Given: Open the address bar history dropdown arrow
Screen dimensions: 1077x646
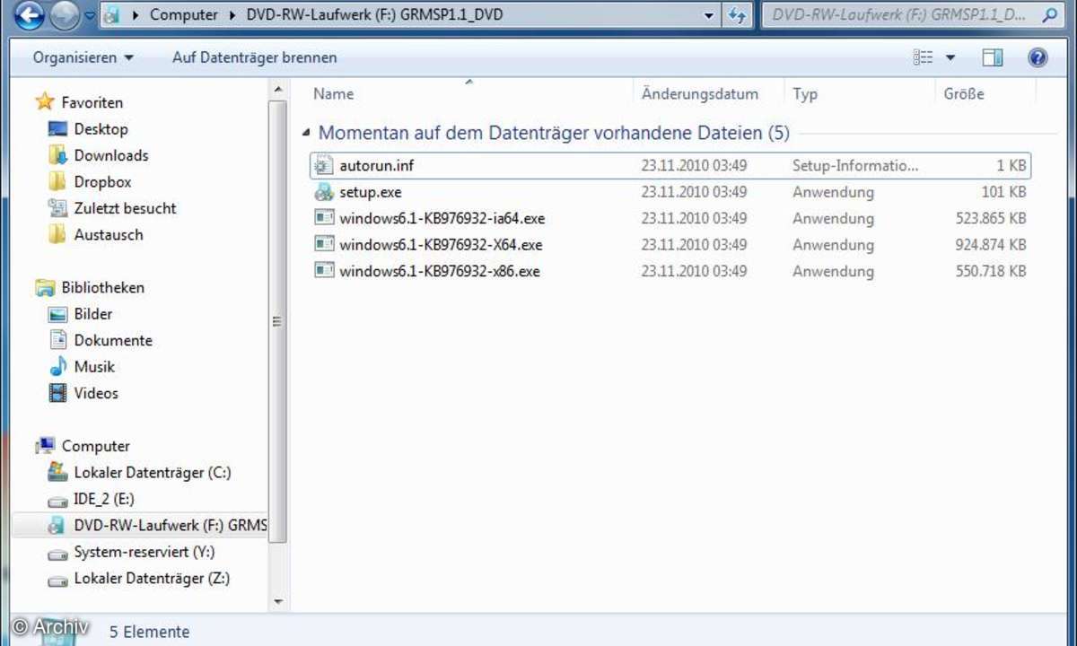Looking at the screenshot, I should [709, 15].
